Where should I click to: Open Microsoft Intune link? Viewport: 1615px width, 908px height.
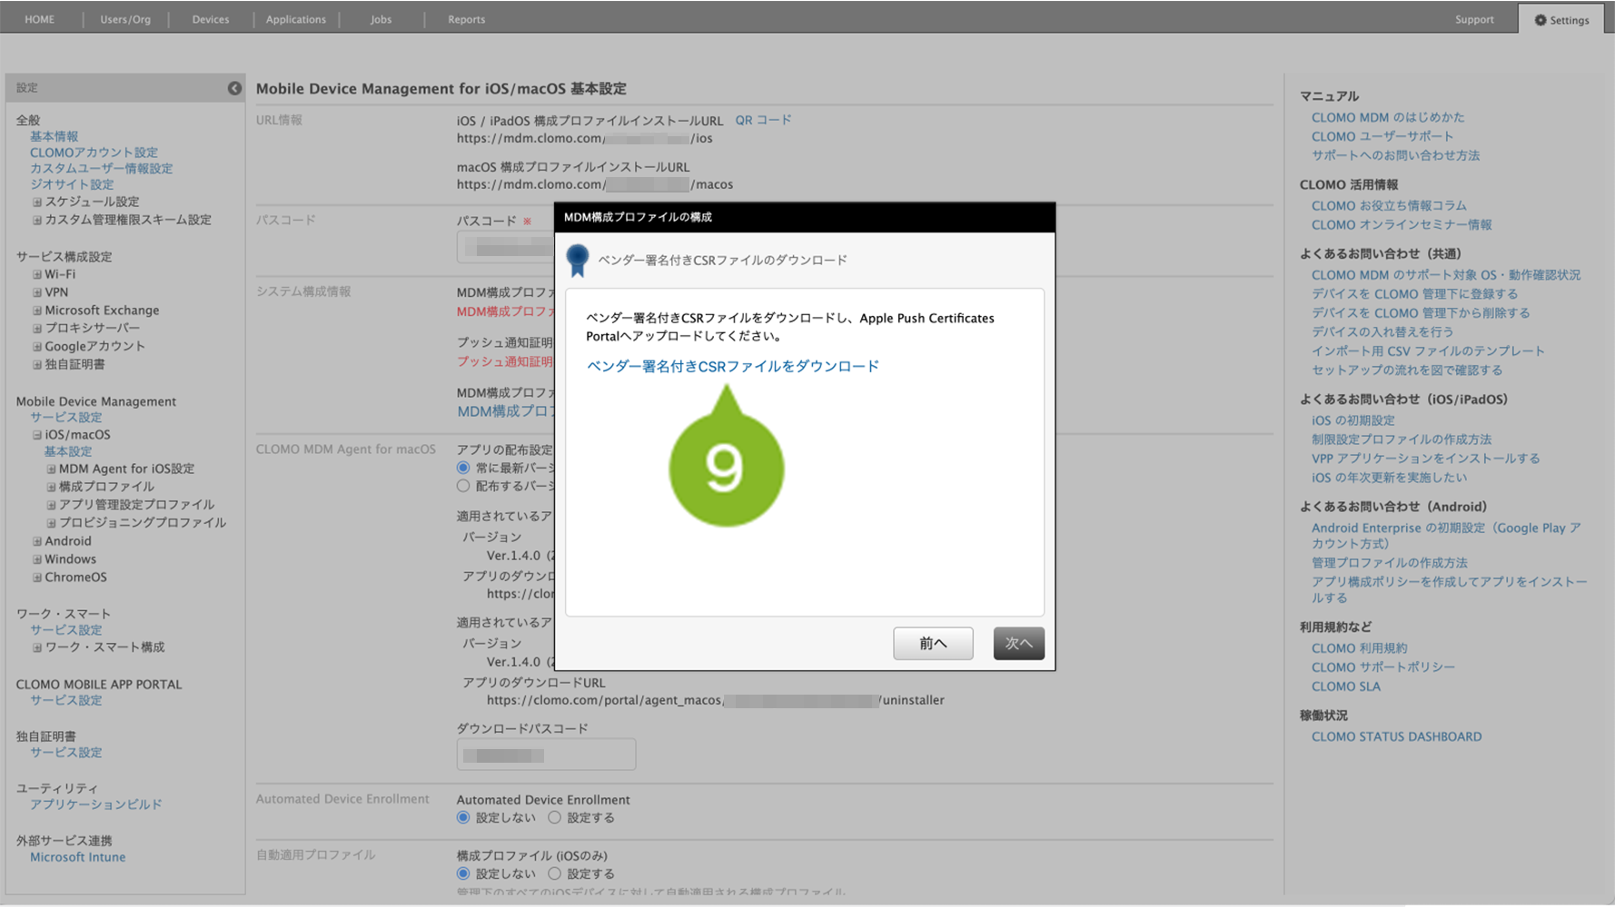point(78,857)
